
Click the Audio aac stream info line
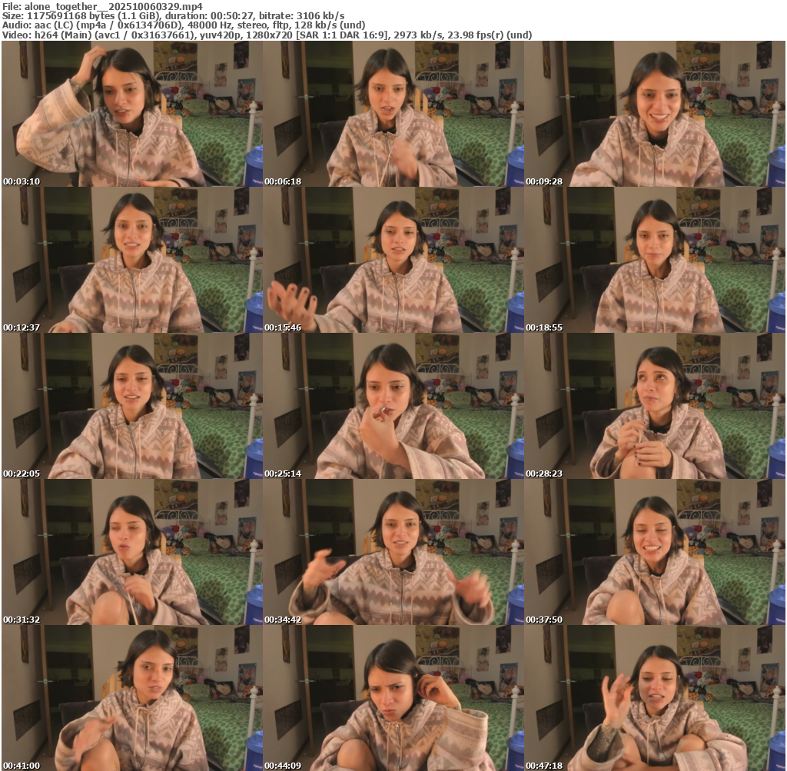(184, 25)
